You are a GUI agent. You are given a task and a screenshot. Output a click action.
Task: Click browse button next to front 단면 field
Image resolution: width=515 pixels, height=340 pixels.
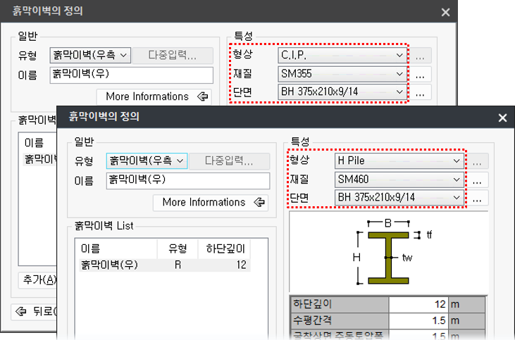[478, 199]
